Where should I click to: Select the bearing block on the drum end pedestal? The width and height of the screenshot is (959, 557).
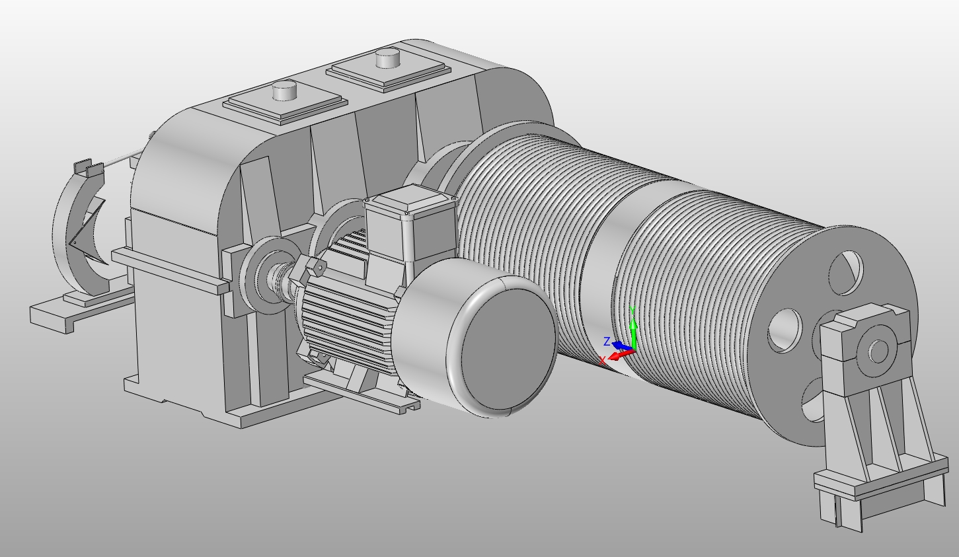866,349
